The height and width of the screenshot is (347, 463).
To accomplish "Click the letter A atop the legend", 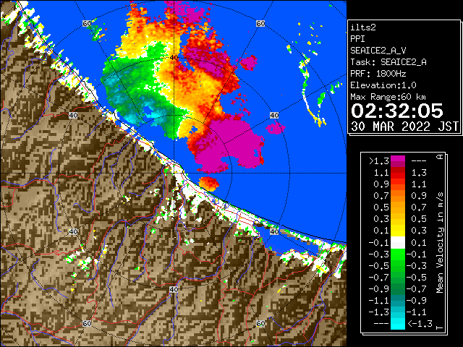I will 440,157.
